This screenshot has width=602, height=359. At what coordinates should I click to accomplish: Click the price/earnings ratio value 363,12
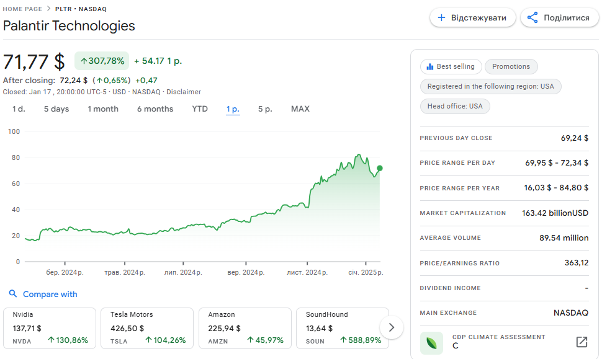coord(577,263)
